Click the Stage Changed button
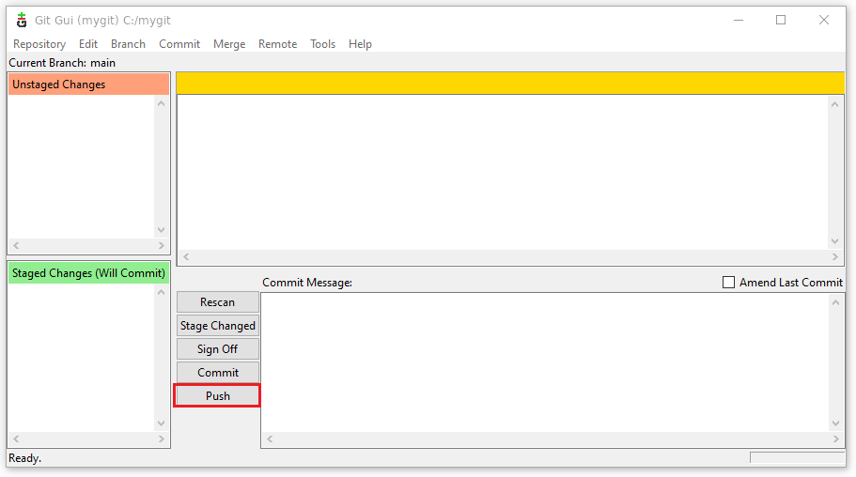 point(218,326)
